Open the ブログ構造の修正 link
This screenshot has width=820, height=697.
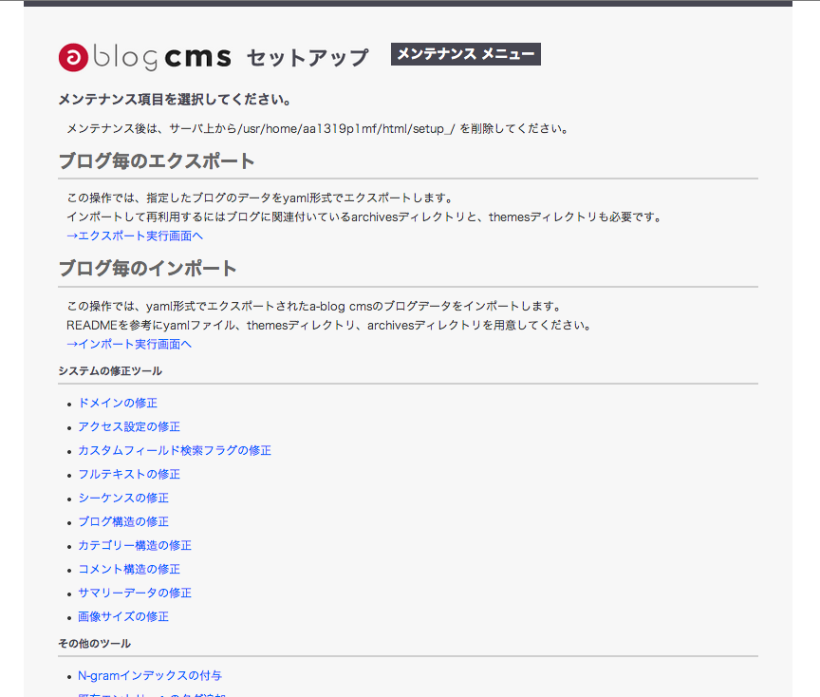pos(123,521)
